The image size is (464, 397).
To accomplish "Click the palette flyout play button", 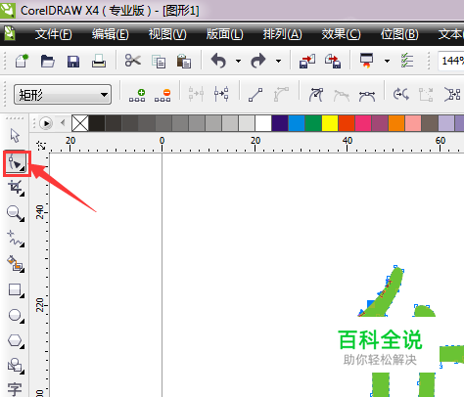I will (x=46, y=123).
